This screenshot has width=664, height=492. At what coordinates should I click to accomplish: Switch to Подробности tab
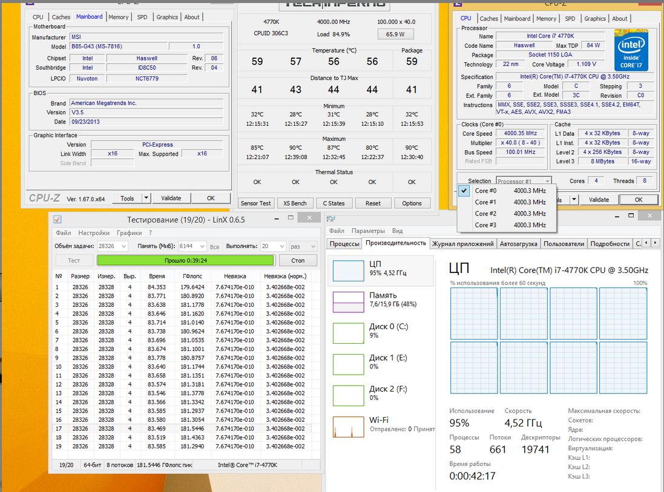[x=610, y=243]
